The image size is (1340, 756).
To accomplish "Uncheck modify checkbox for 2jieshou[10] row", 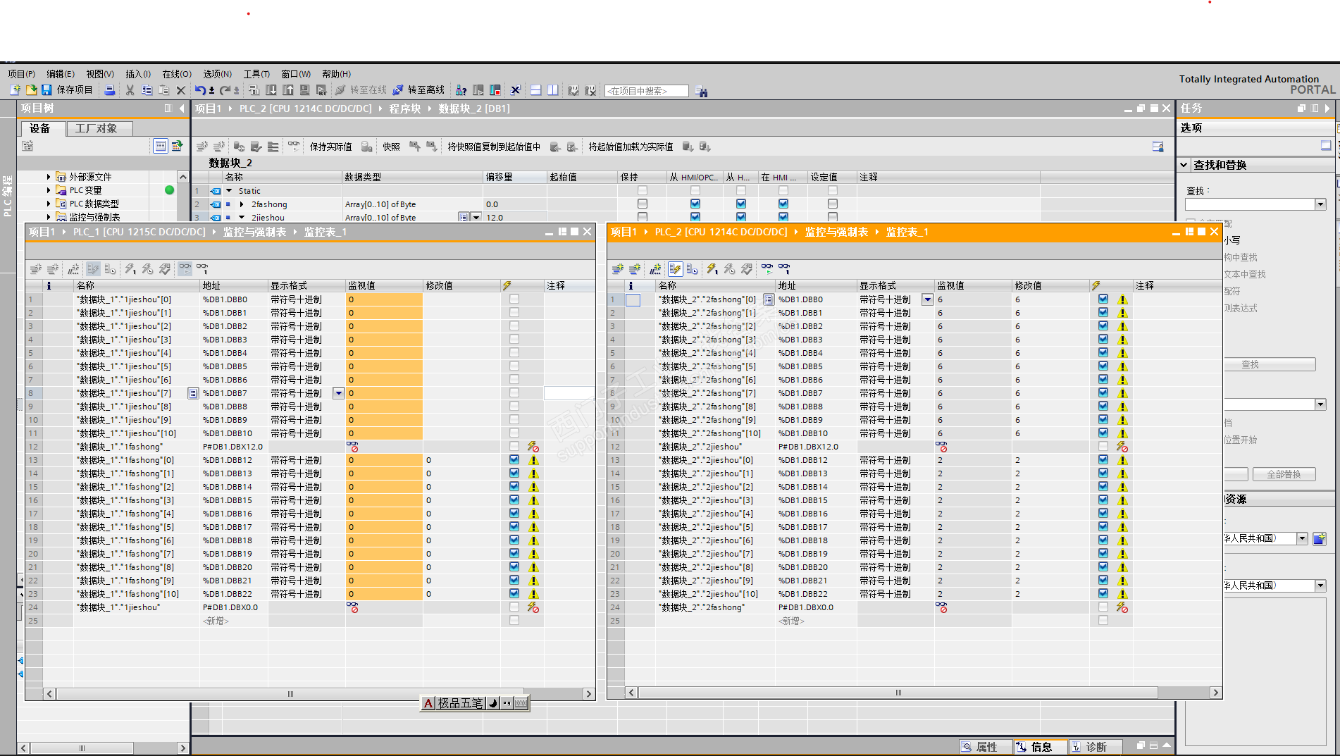I will [x=1103, y=593].
